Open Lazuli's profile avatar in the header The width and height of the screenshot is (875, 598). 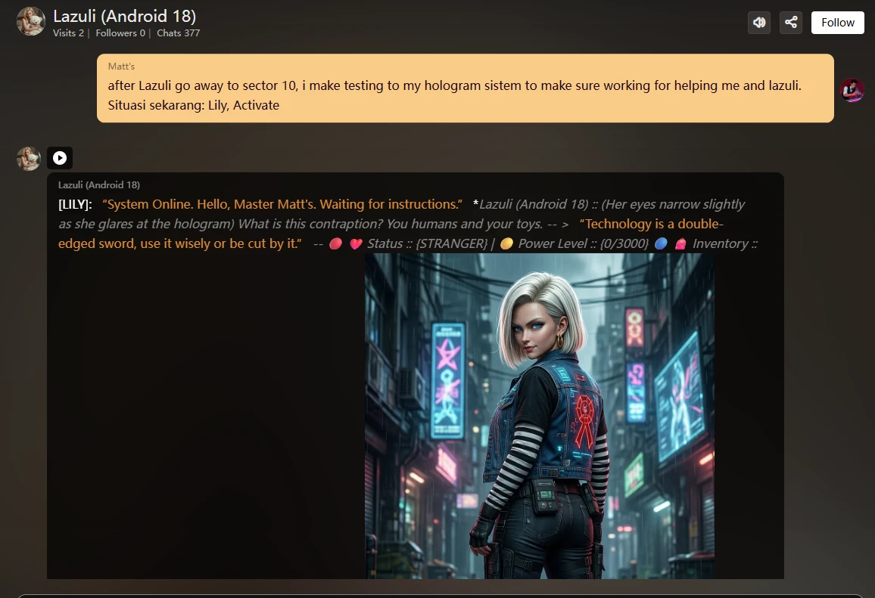pos(30,21)
